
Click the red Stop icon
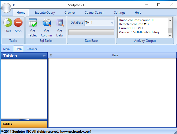point(18,23)
